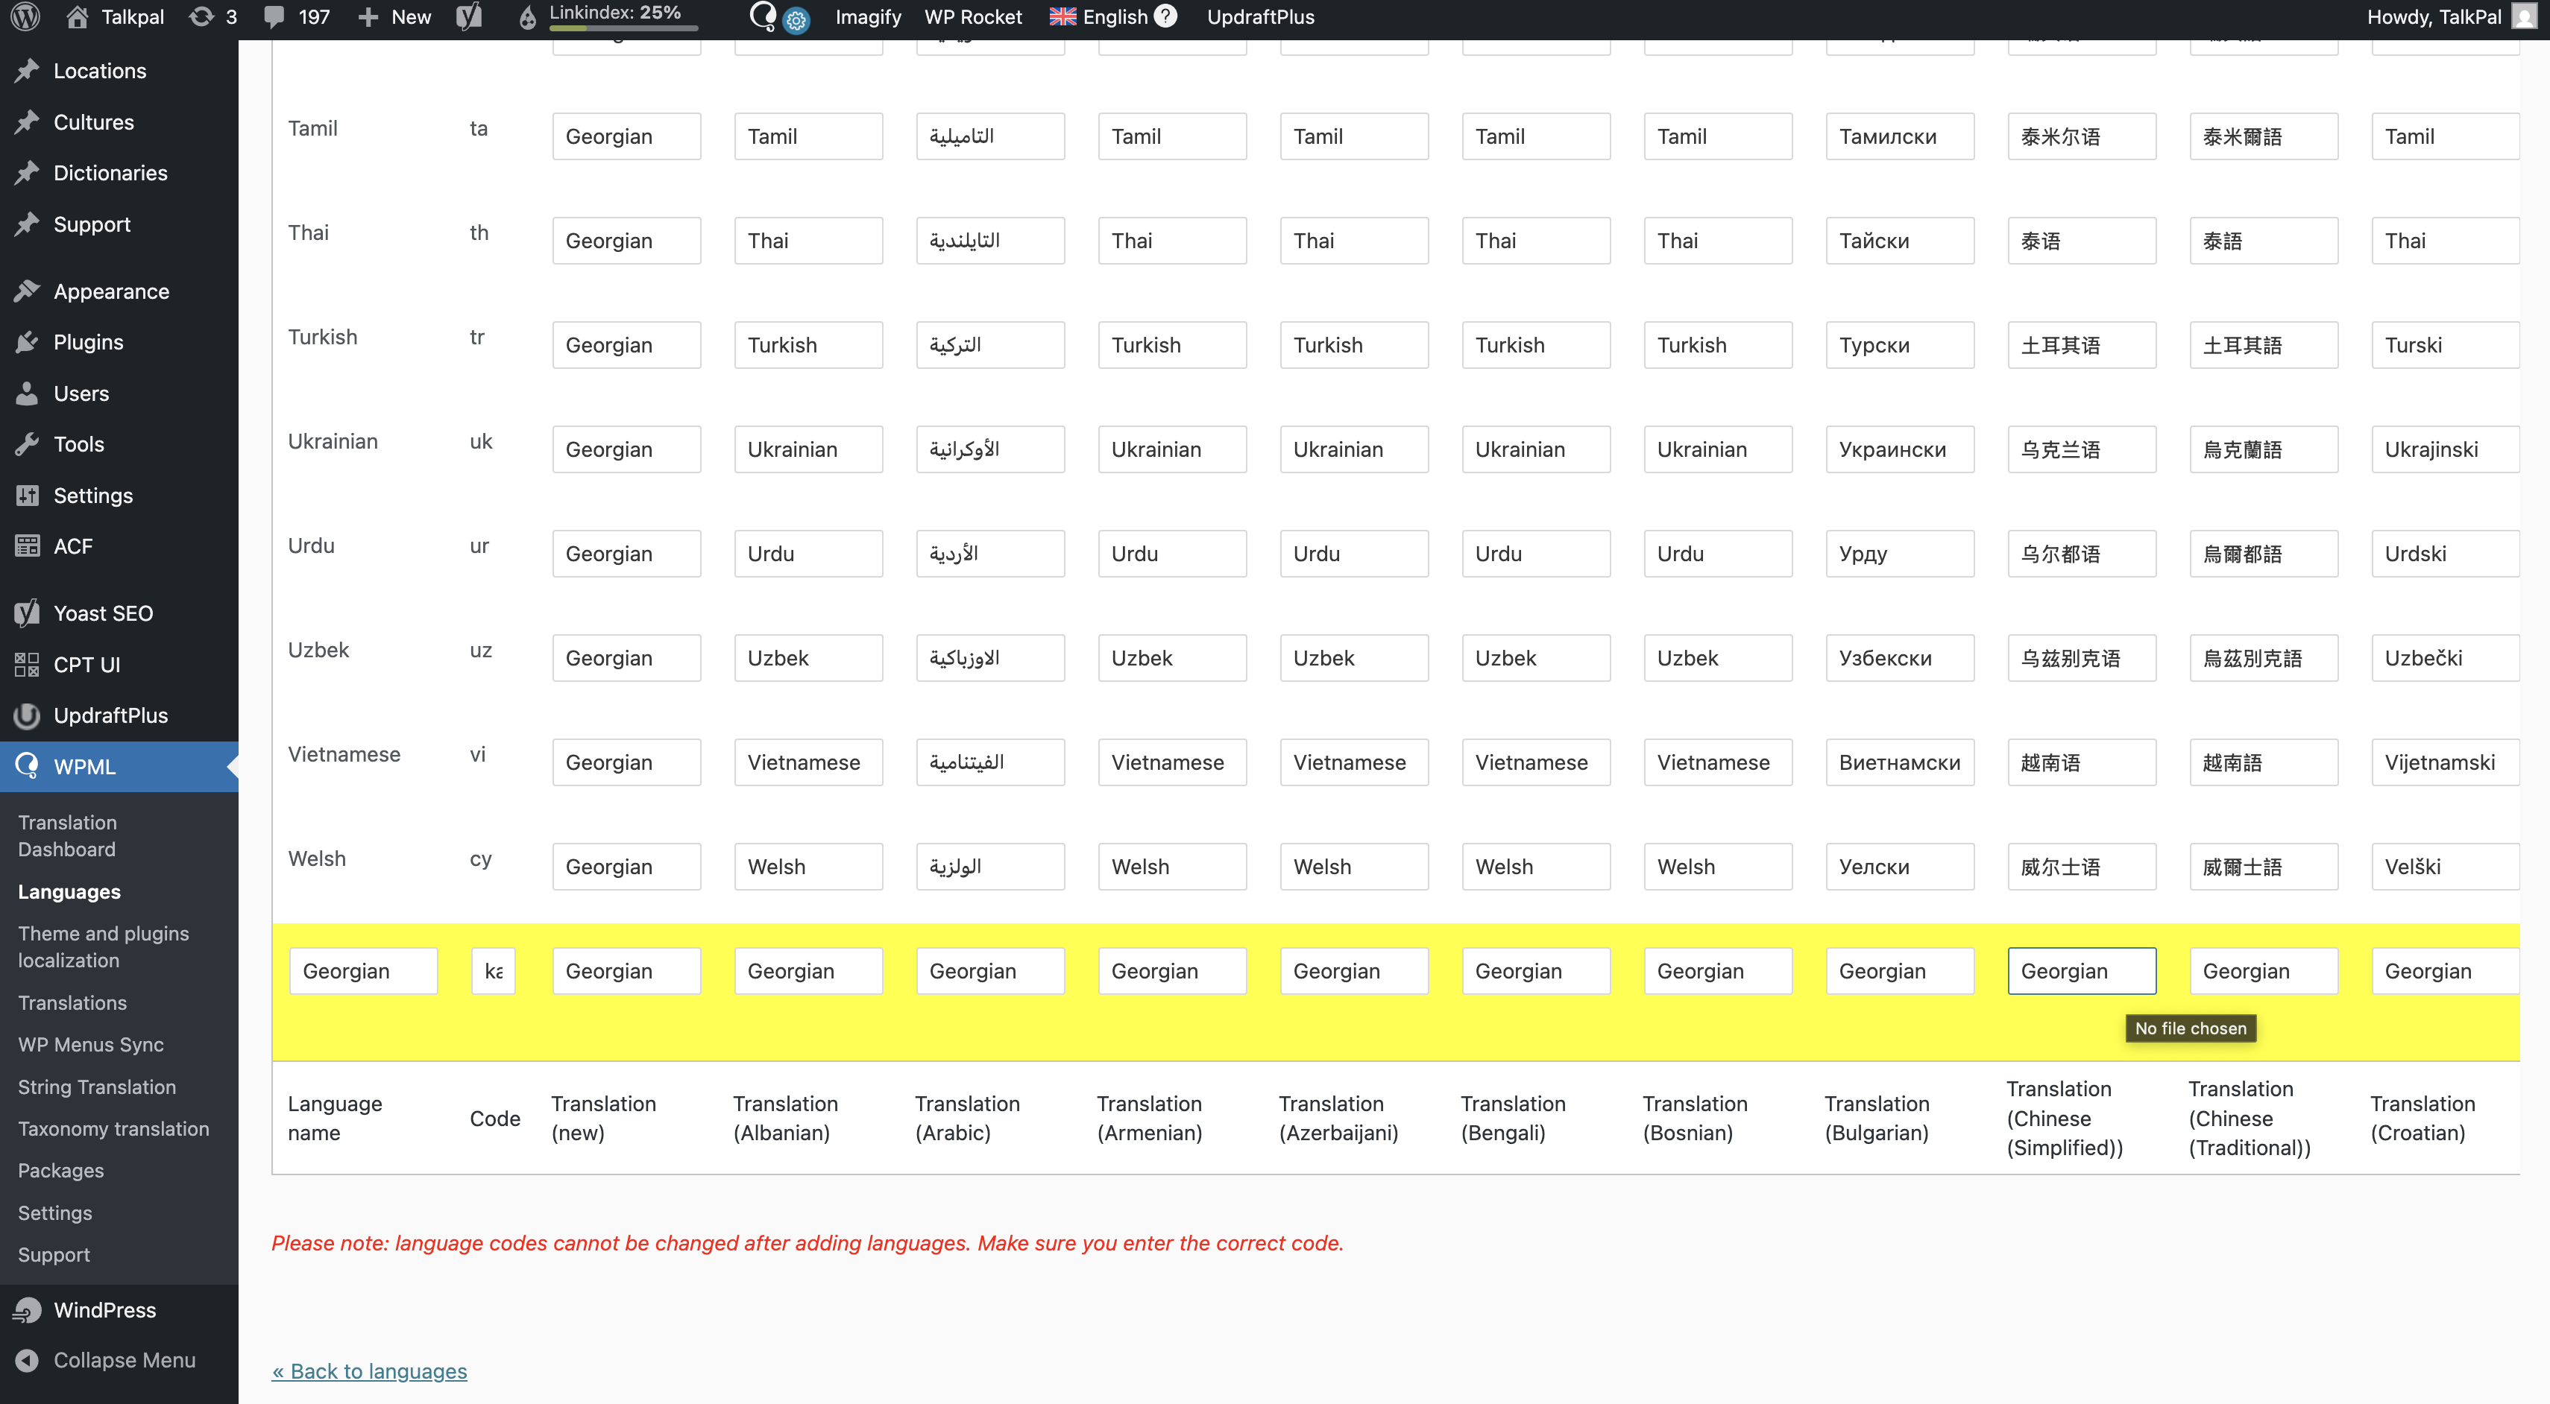Edit the Vietnamese row field Виетнамски

pos(1900,763)
